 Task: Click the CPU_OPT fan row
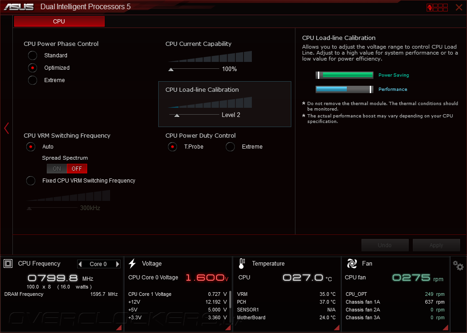tap(395, 294)
